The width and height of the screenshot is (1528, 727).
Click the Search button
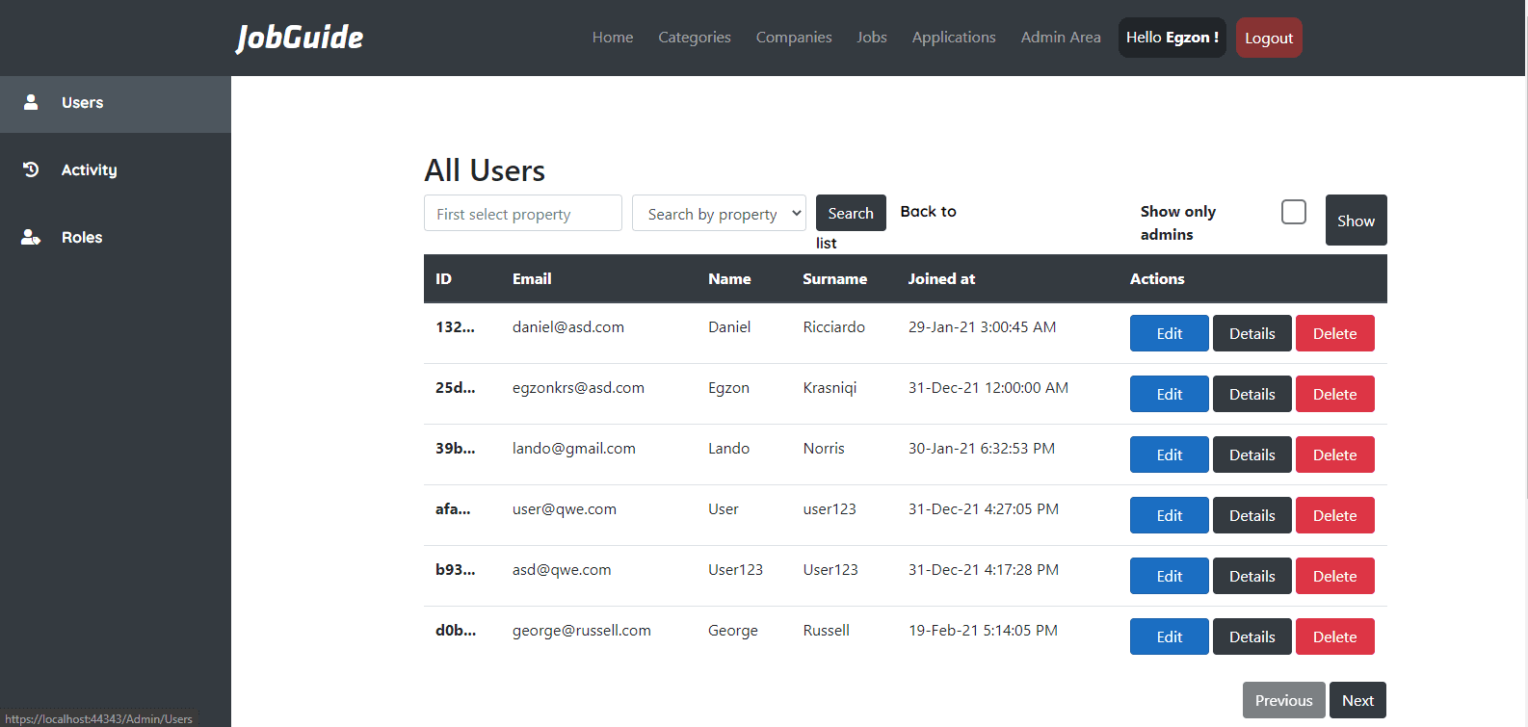[x=850, y=214]
